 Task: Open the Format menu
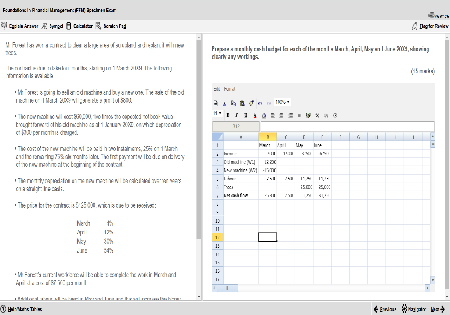pyautogui.click(x=229, y=89)
